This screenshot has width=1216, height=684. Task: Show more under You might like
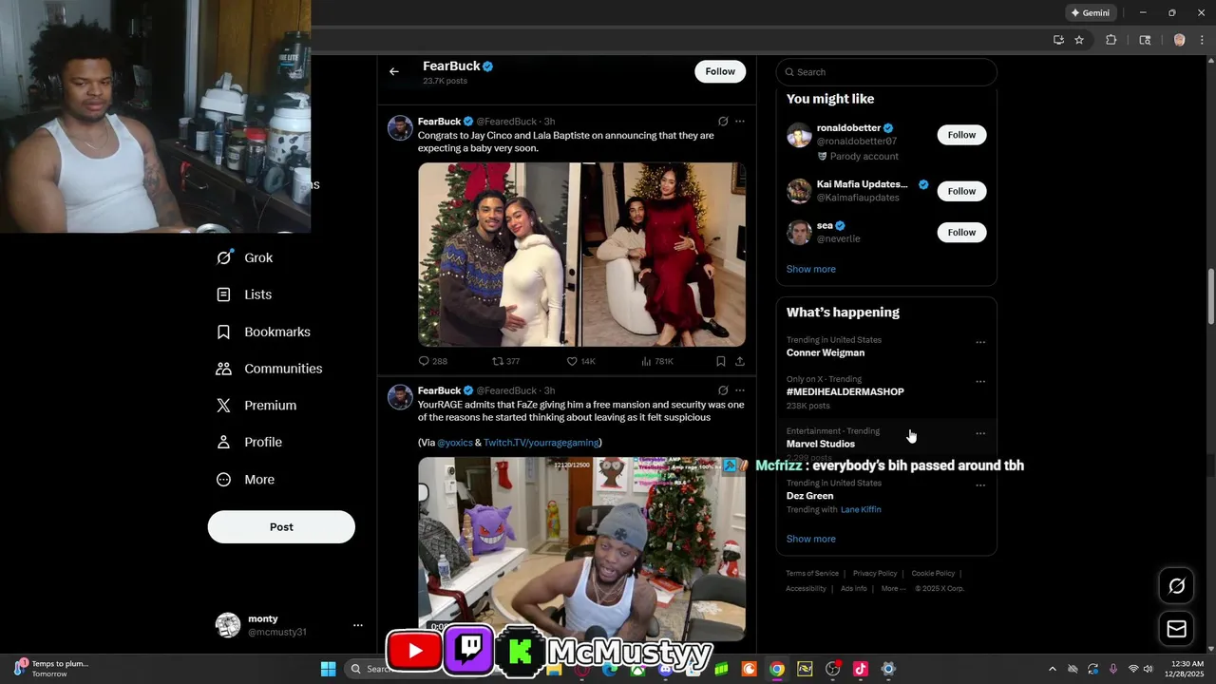[x=810, y=269]
